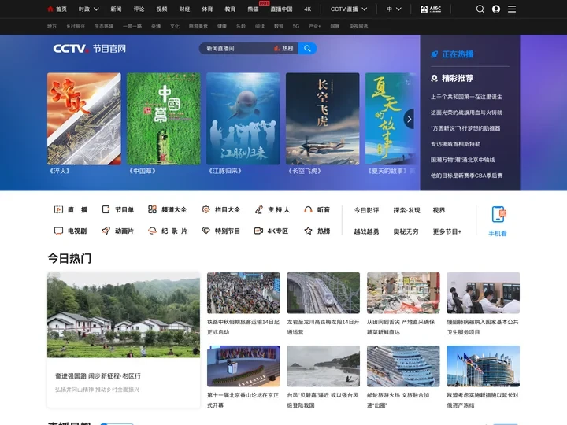Open the 4K menu item

(307, 9)
